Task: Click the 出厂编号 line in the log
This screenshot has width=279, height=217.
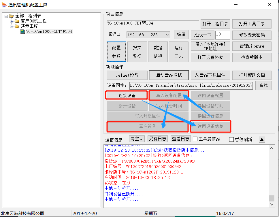Action: (143, 167)
